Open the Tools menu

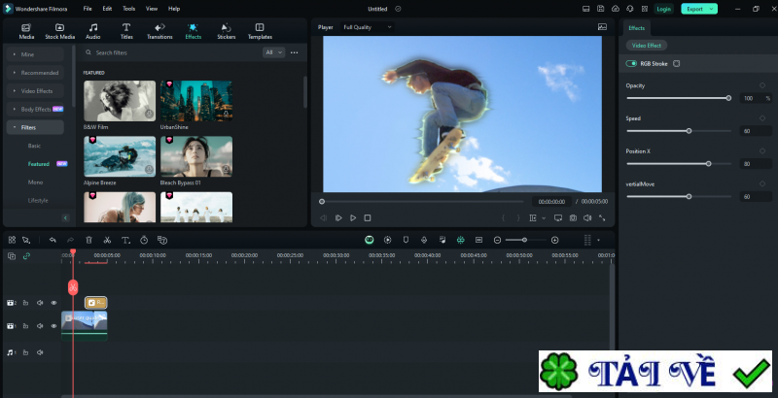tap(127, 8)
